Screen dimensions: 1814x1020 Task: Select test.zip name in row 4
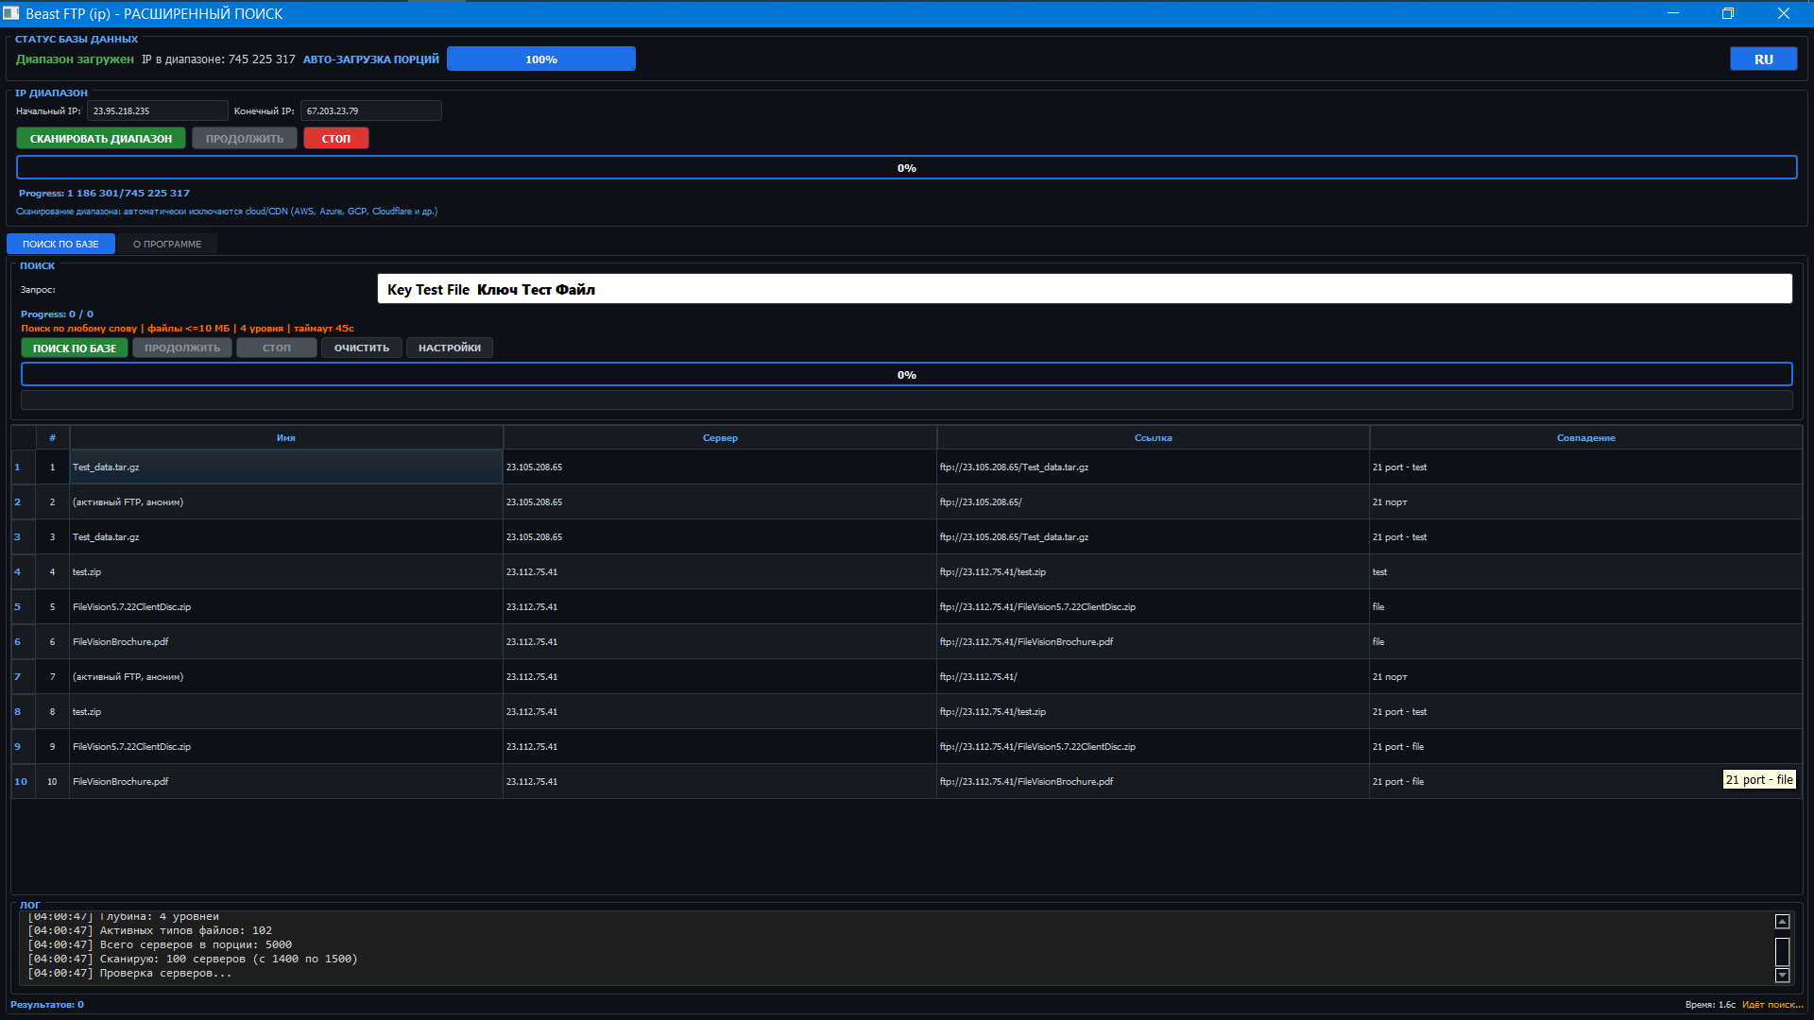(286, 571)
